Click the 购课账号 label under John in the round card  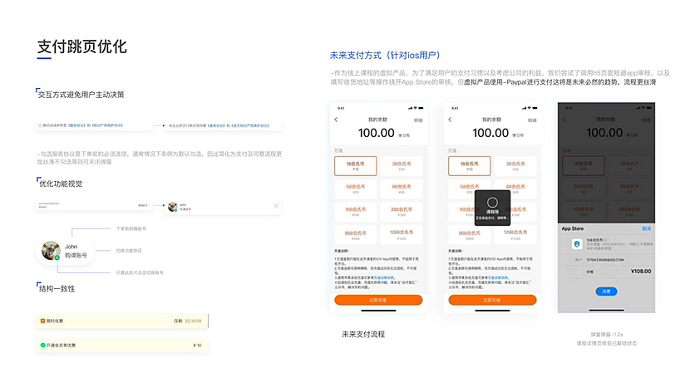coord(76,255)
